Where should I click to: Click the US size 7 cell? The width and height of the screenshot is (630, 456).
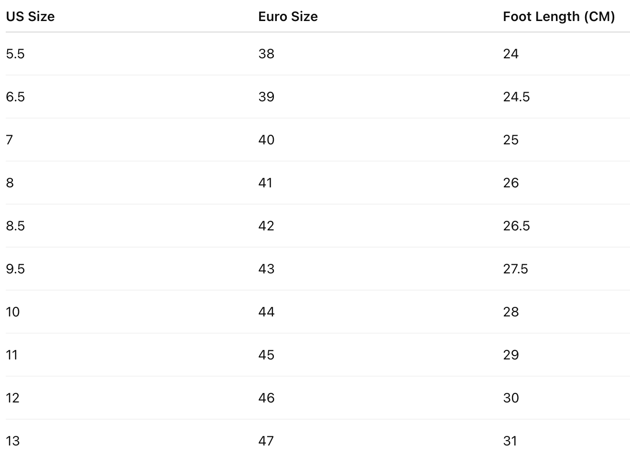(10, 140)
